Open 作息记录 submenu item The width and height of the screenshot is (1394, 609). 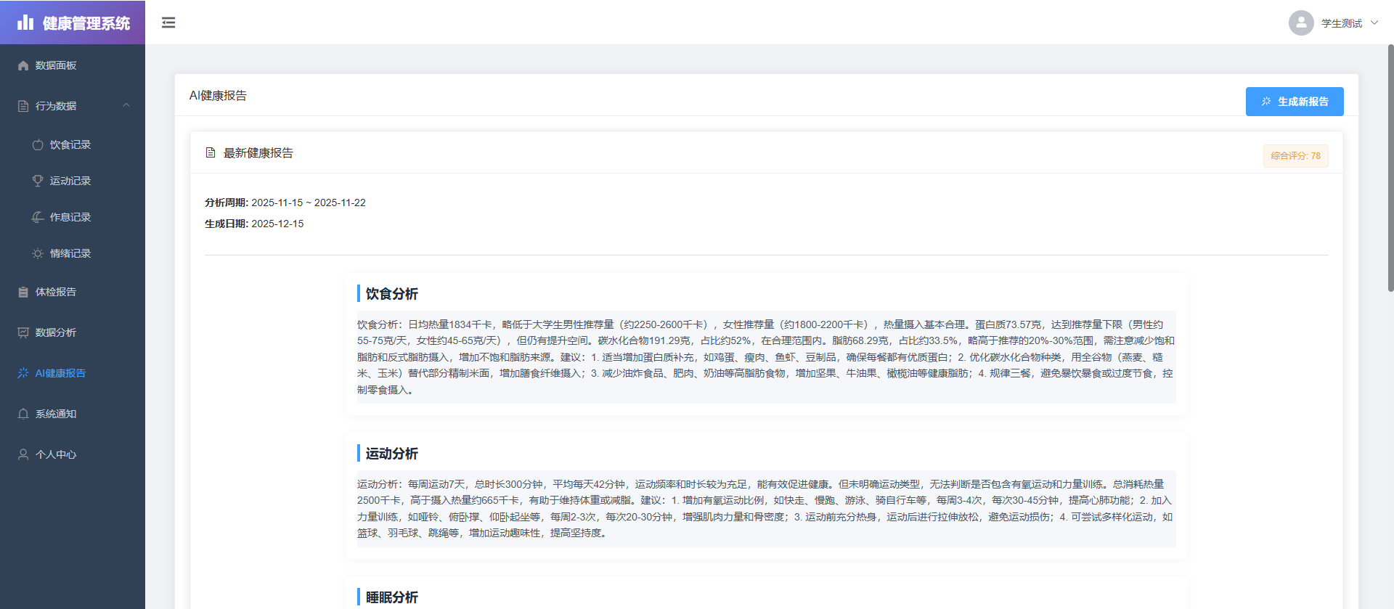73,217
